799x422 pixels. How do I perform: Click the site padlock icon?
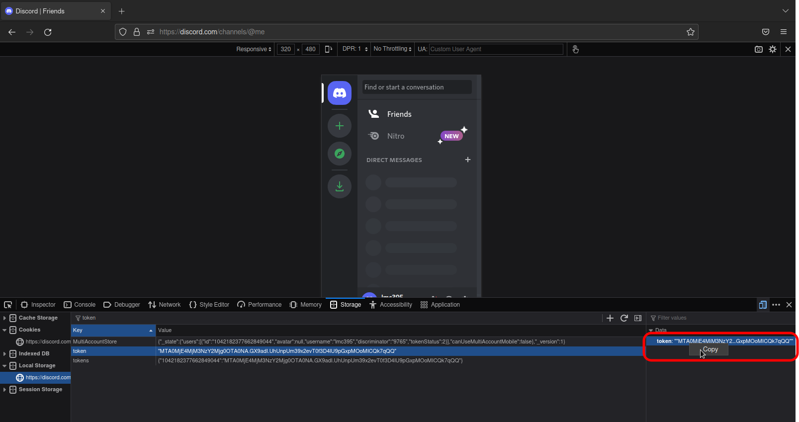[x=137, y=32]
